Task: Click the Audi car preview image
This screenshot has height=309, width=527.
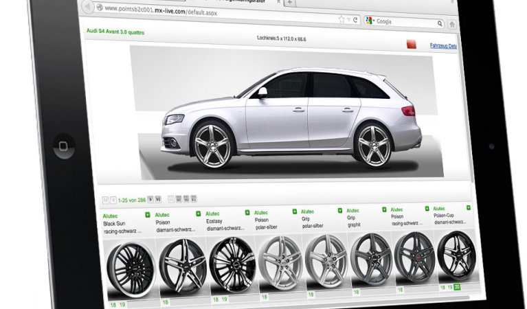Action: coord(288,113)
